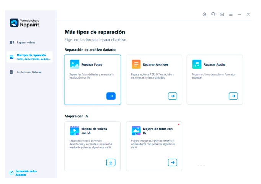Click the Mejora de fotos con IA icon
Screen dimensions: 261x184
tap(136, 131)
